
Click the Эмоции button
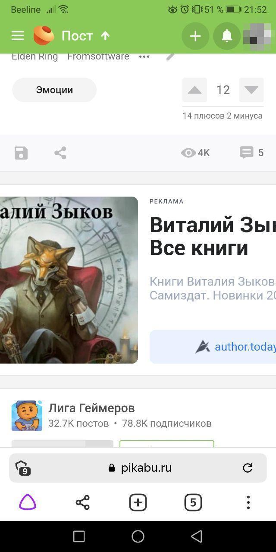click(54, 90)
